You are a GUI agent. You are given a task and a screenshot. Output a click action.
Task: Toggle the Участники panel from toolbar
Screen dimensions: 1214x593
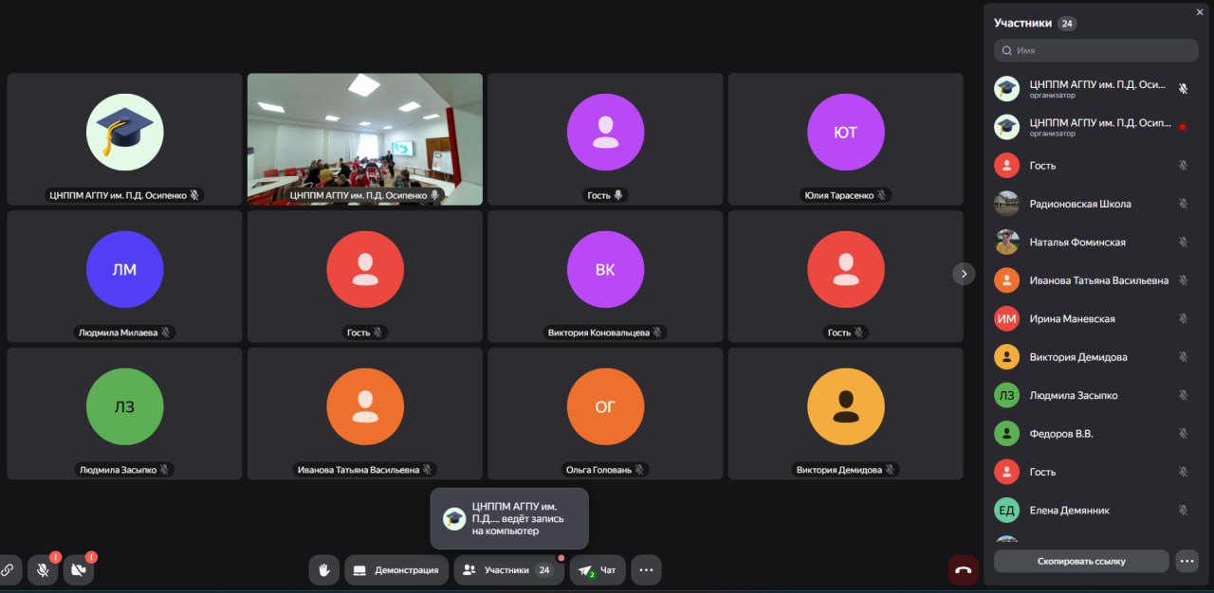tap(507, 570)
